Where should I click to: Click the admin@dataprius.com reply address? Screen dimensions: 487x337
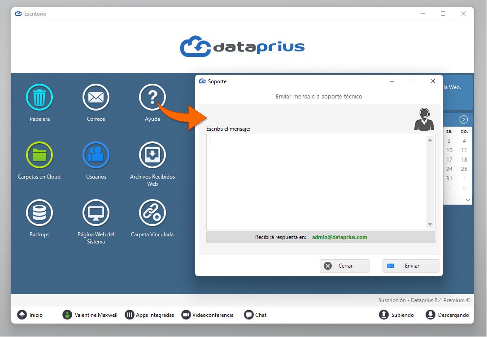coord(339,237)
